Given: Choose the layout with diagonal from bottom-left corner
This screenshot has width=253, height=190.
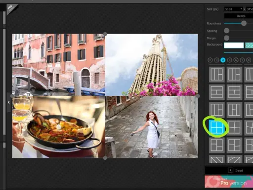Looking at the screenshot, I should pyautogui.click(x=234, y=159).
